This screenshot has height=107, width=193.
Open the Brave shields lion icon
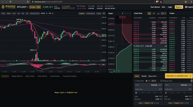click(157, 2)
